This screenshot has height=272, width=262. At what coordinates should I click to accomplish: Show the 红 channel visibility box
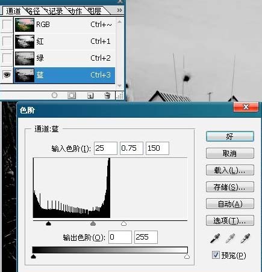(x=7, y=41)
